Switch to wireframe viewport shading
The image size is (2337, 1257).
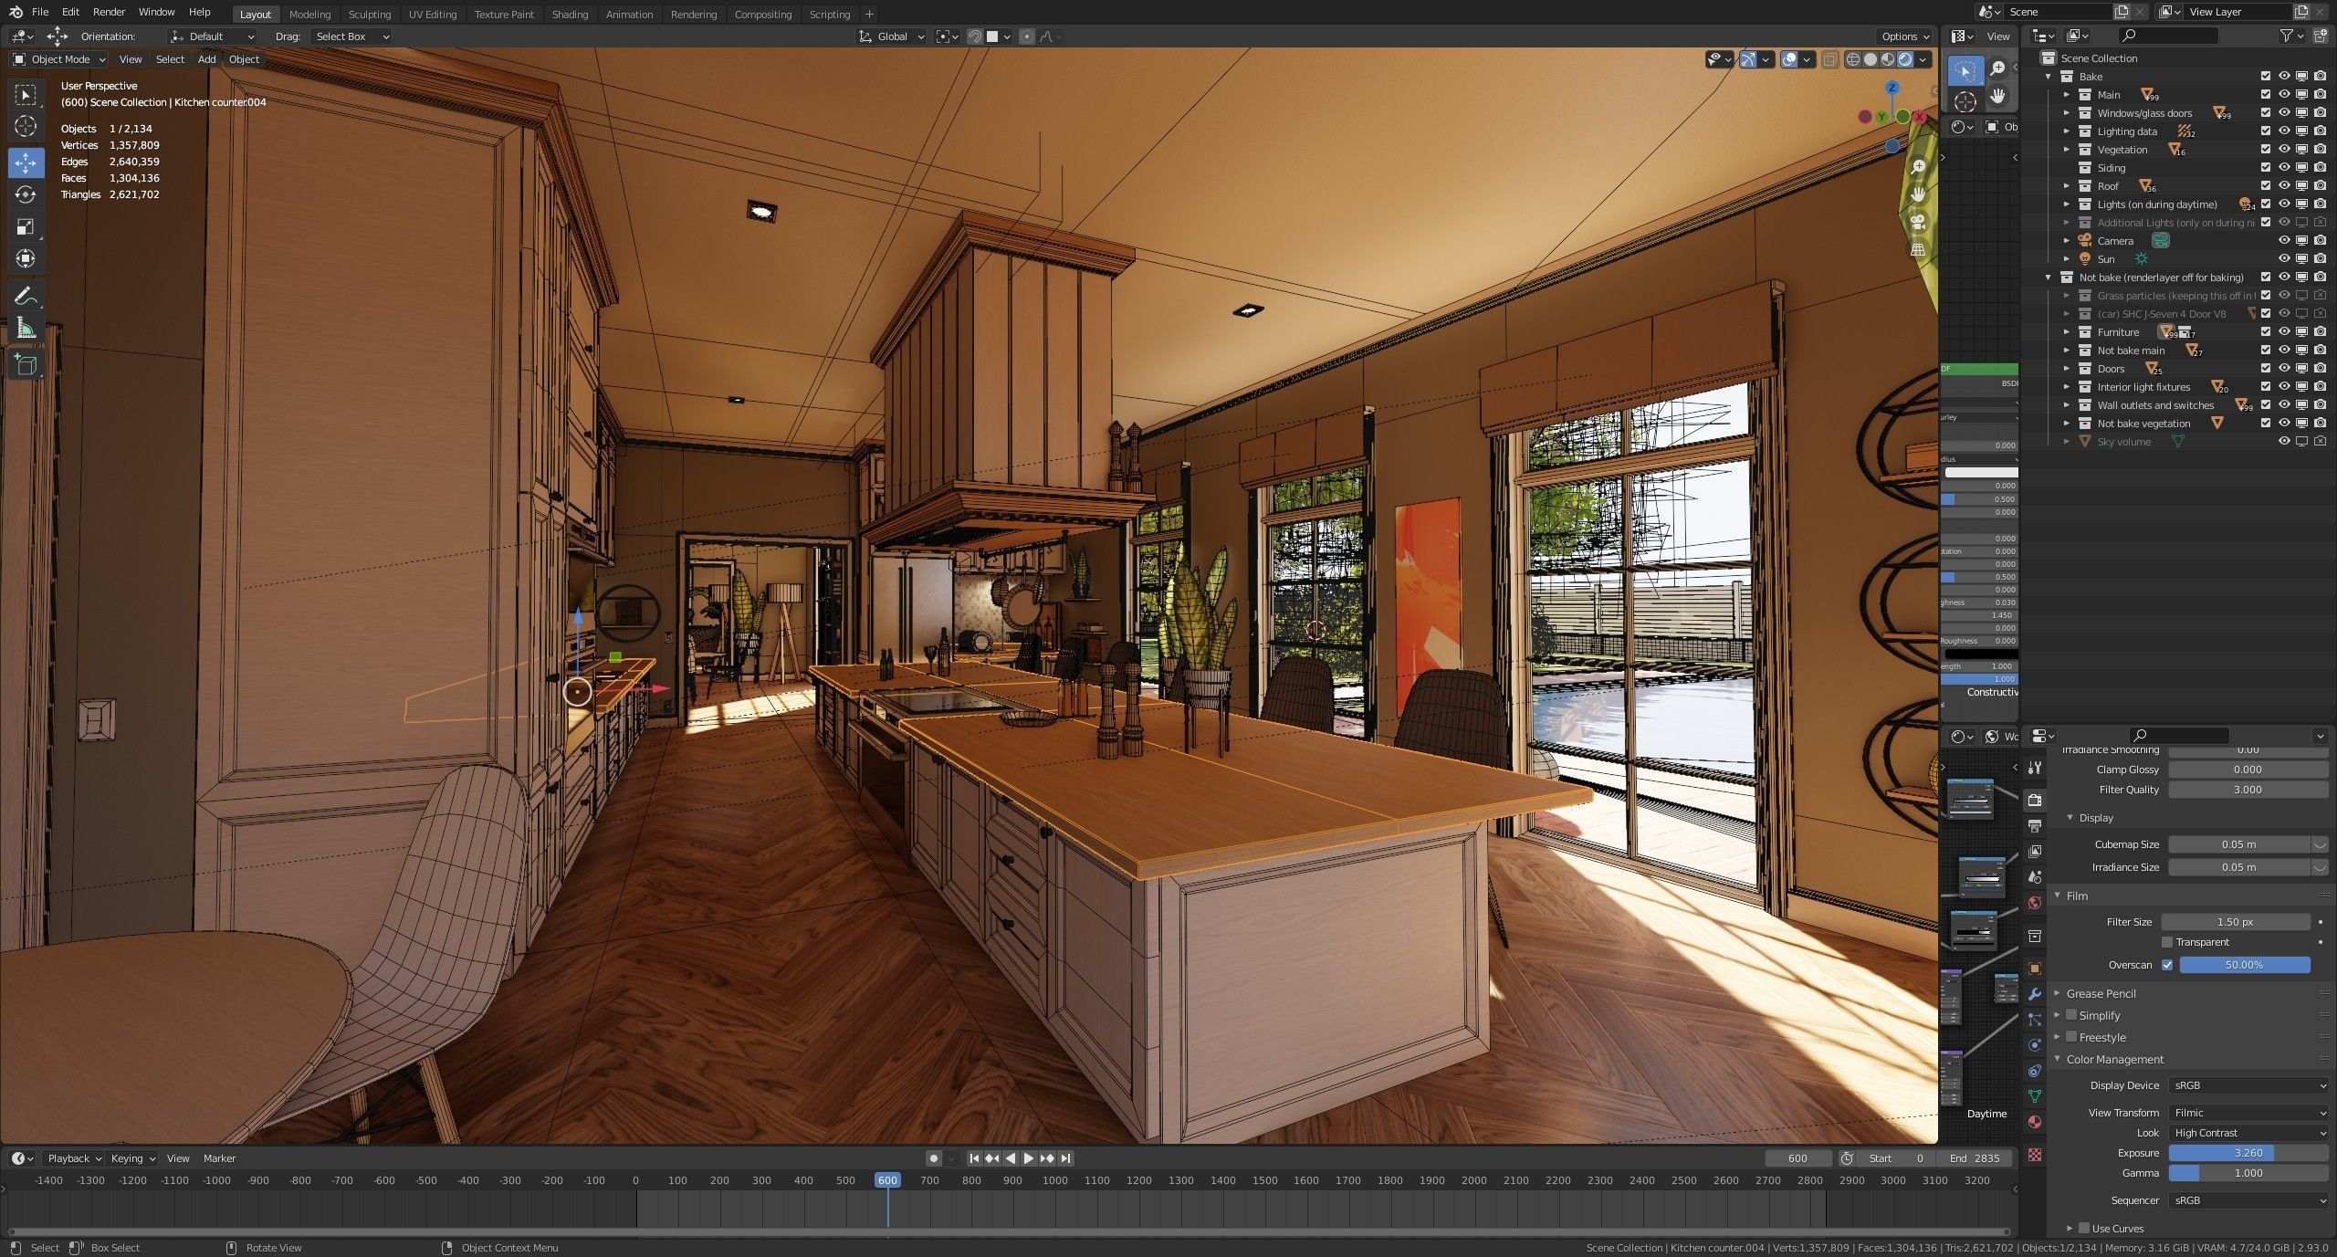coord(1853,59)
